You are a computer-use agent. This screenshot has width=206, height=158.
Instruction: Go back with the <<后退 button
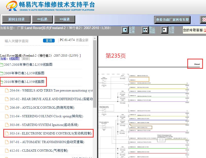click(43, 19)
